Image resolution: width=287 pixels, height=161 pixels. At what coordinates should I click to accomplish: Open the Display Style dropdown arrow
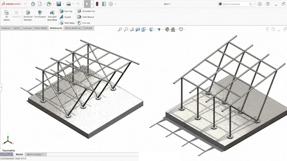155,29
